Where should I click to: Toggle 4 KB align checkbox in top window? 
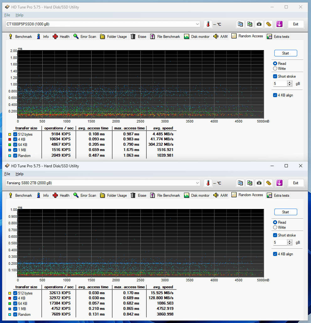pos(275,95)
